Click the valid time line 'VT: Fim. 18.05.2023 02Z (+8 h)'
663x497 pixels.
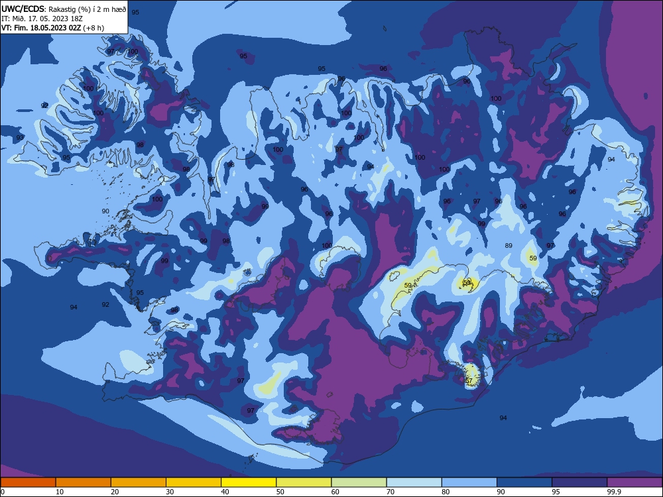click(52, 28)
